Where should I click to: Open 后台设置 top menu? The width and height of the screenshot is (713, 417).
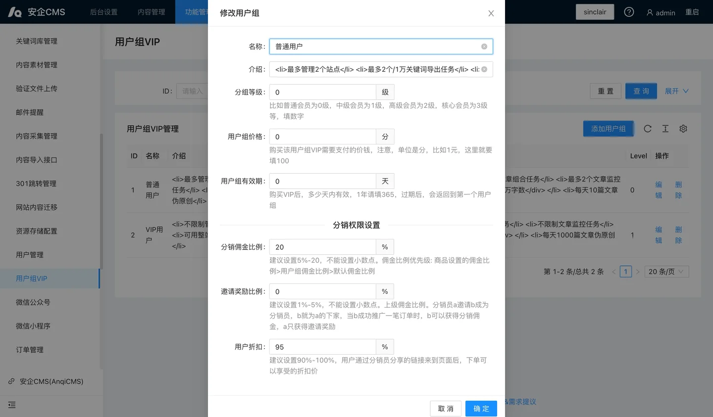(x=104, y=12)
